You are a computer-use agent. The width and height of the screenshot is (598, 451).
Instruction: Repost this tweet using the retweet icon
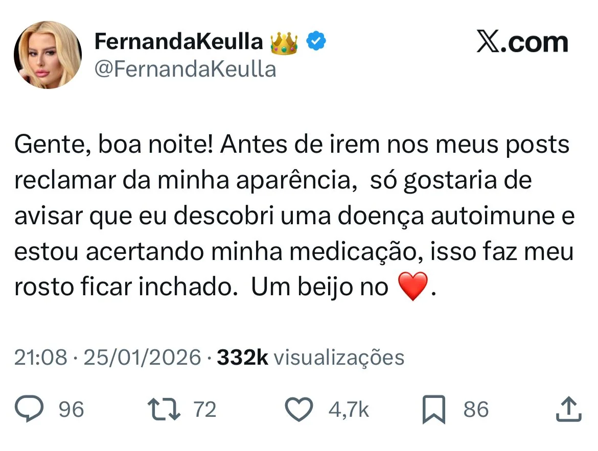pyautogui.click(x=163, y=410)
